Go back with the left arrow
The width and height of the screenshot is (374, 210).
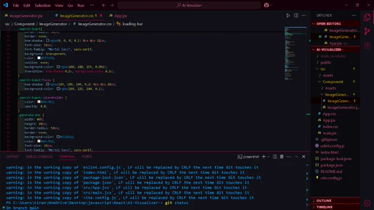tap(104, 5)
